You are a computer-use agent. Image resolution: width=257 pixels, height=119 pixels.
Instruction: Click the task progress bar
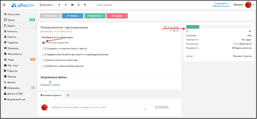pyautogui.click(x=219, y=27)
